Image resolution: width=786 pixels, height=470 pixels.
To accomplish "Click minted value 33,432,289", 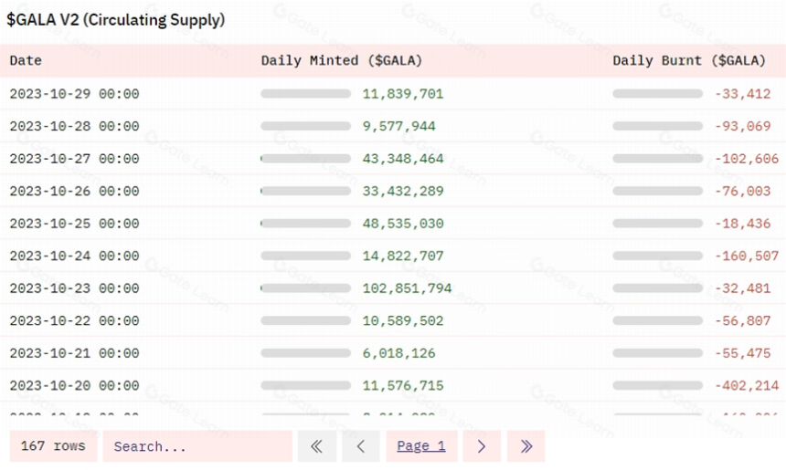I will (403, 192).
